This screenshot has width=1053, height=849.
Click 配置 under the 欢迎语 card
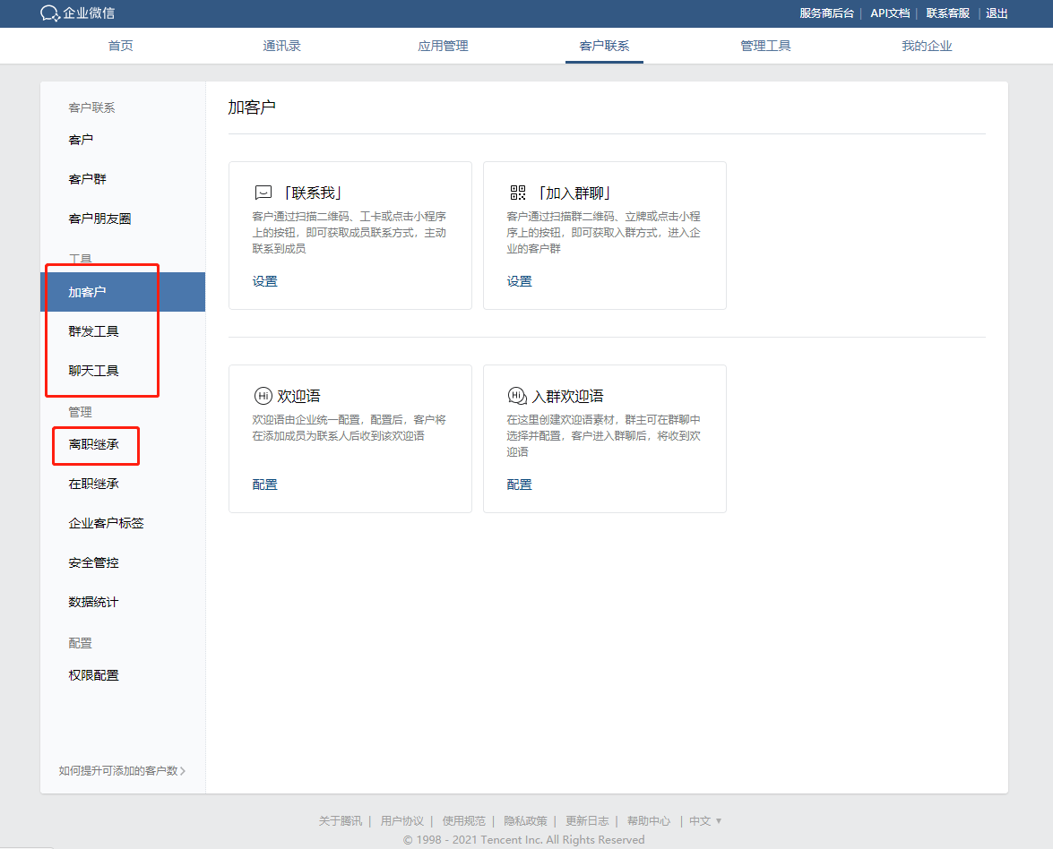point(265,484)
